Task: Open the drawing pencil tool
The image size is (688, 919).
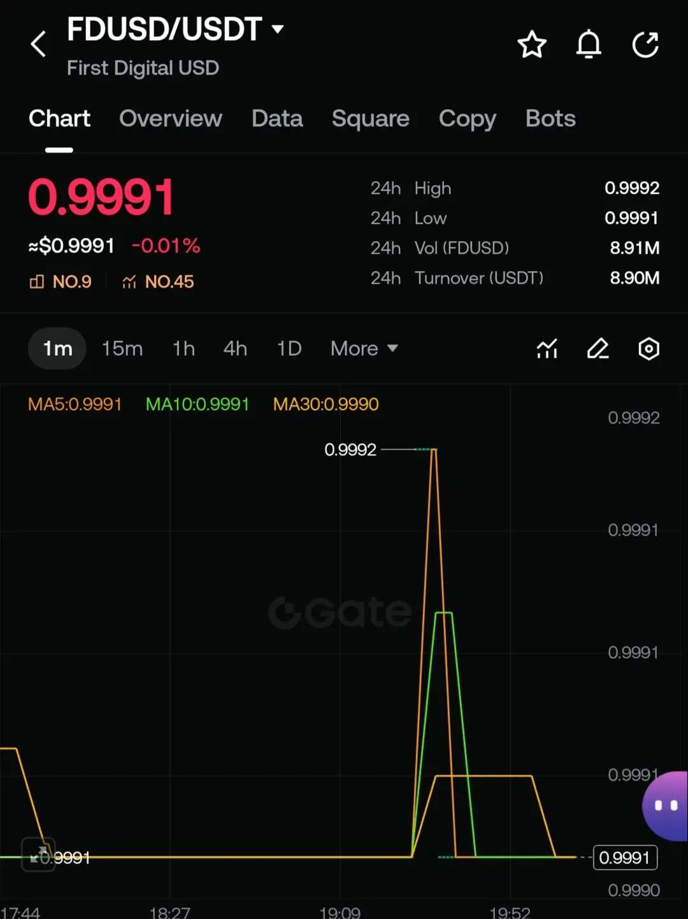Action: pyautogui.click(x=598, y=349)
